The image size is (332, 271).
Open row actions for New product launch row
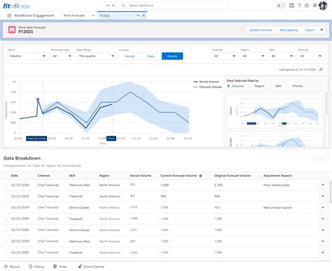coord(323,207)
